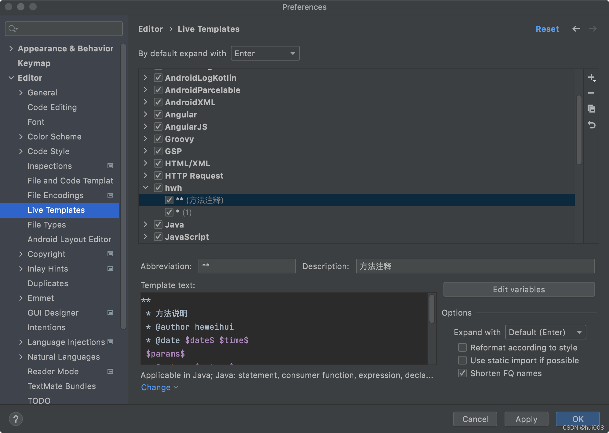
Task: Click the remove template minus icon
Action: 591,93
